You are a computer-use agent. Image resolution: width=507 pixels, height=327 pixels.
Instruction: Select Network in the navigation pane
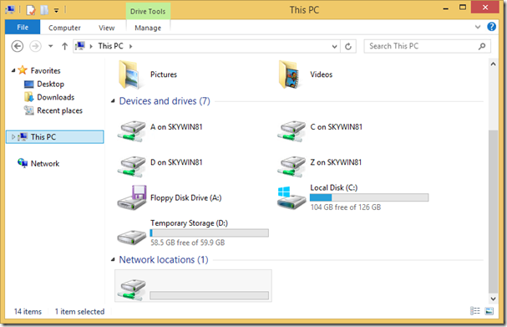pyautogui.click(x=38, y=164)
